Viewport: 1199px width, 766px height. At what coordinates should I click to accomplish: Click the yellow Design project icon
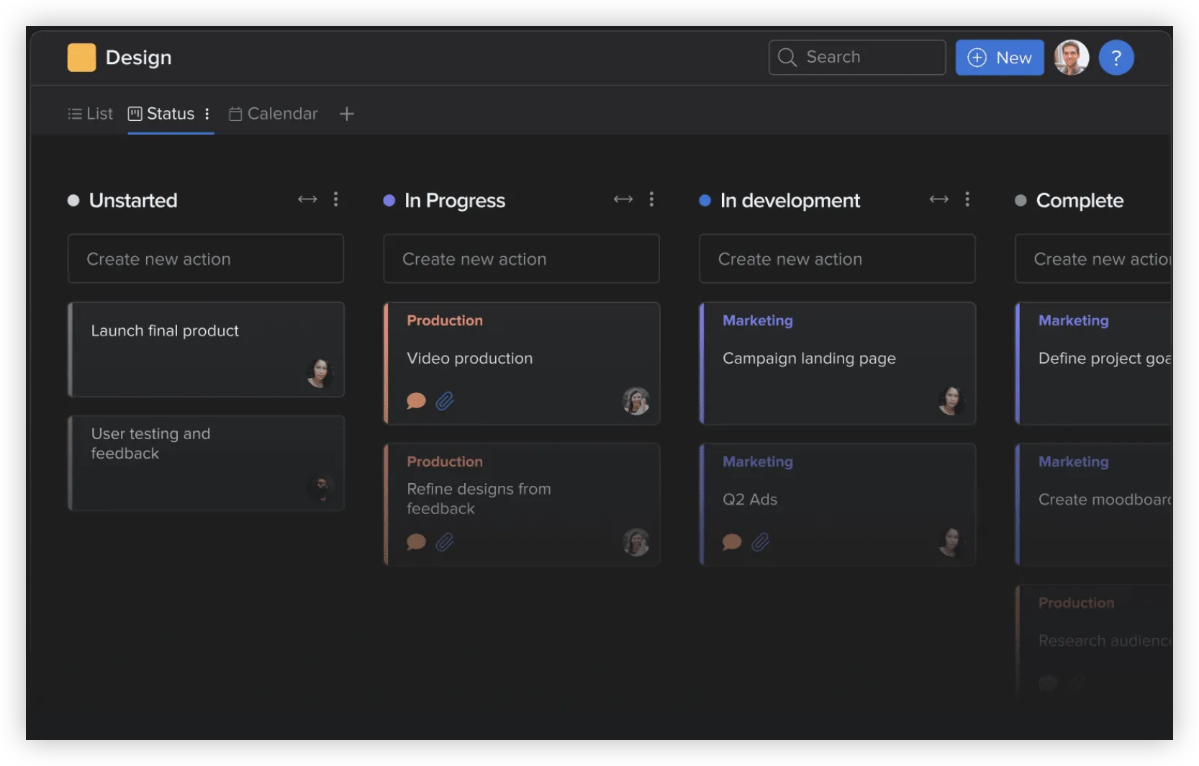tap(81, 58)
